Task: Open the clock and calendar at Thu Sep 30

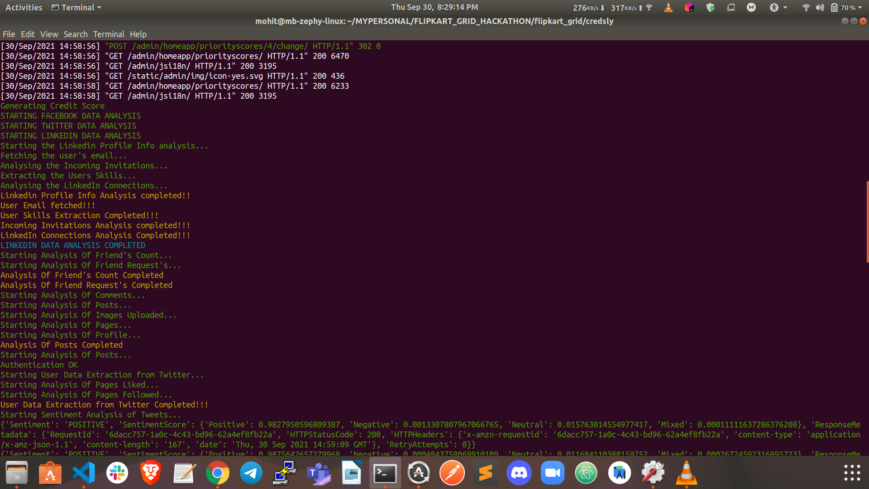Action: 434,7
